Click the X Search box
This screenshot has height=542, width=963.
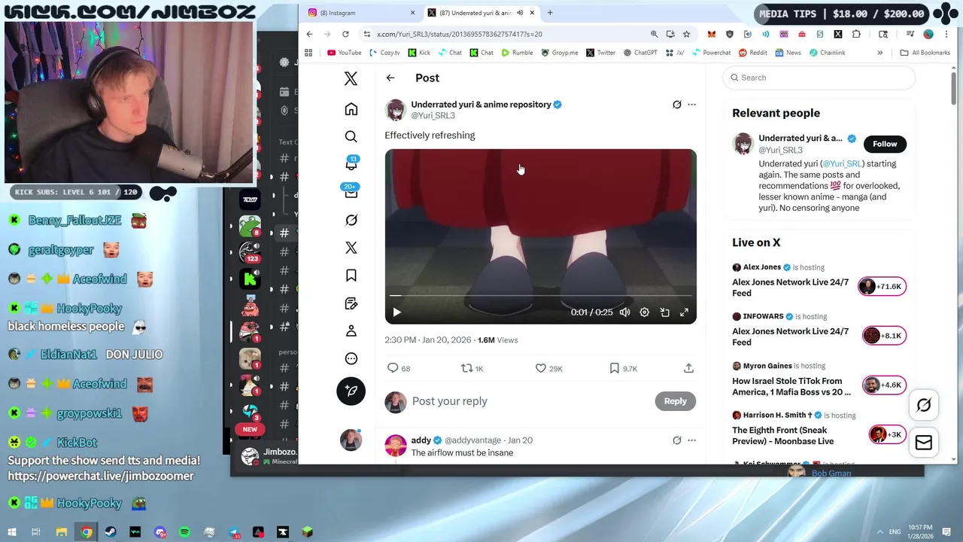[819, 78]
